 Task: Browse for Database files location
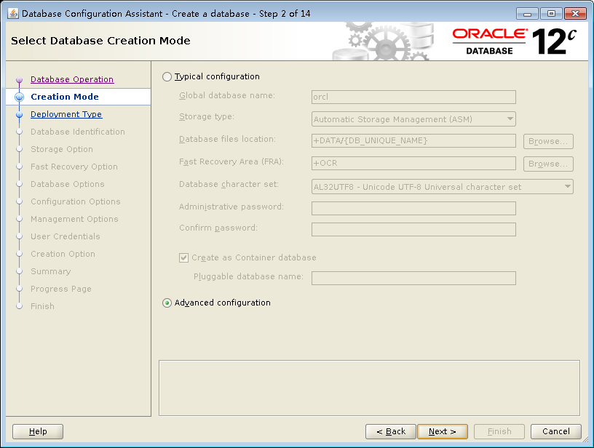click(x=548, y=141)
